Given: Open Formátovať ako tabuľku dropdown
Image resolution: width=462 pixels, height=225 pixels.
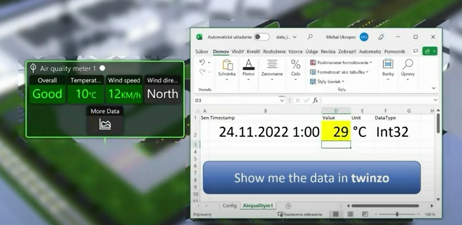Looking at the screenshot, I should point(339,72).
